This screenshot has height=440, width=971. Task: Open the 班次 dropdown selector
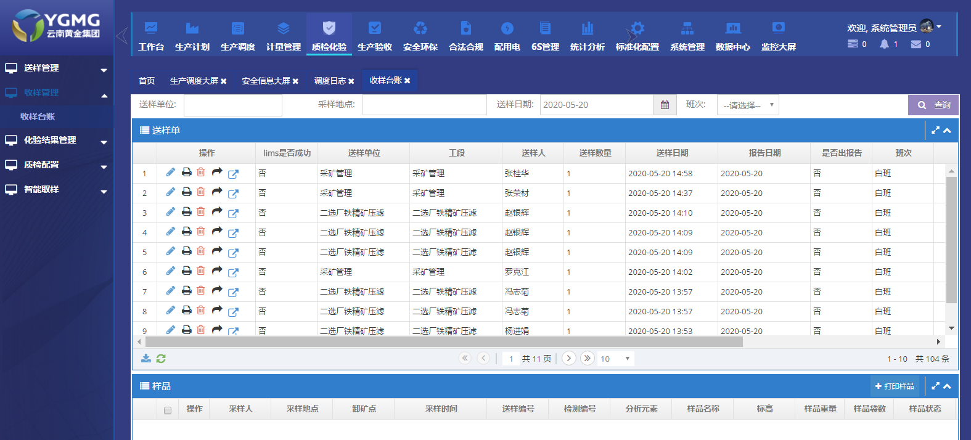click(748, 105)
